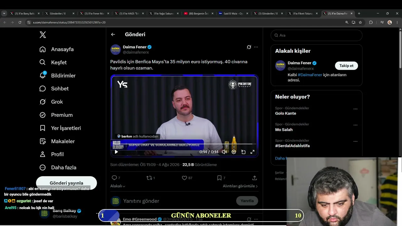Viewport: 402px width, 226px height.
Task: Open the post's three-dot more menu
Action: pyautogui.click(x=256, y=47)
